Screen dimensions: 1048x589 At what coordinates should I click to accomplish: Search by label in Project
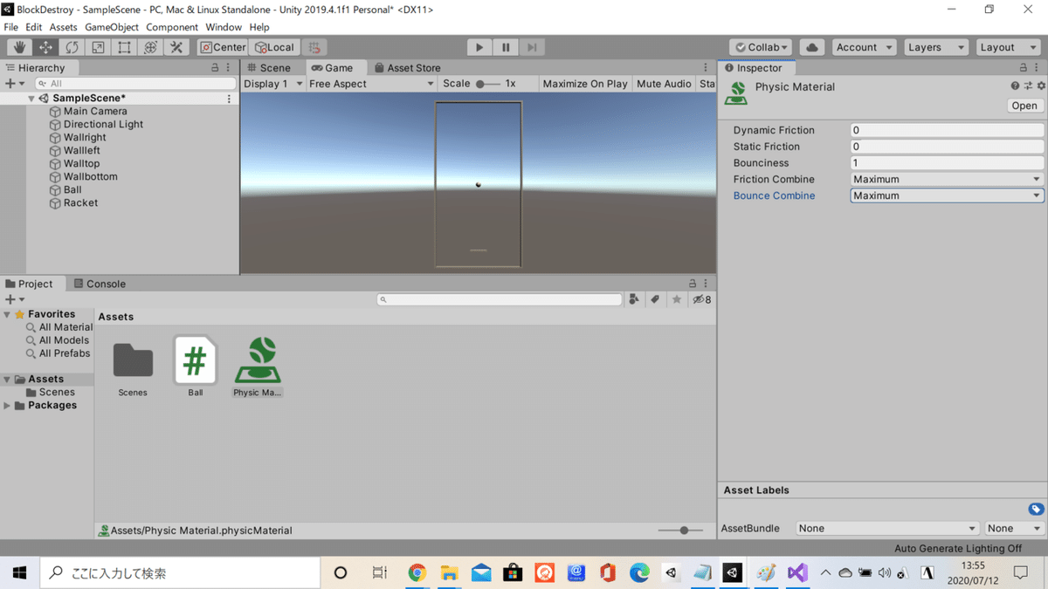point(655,299)
